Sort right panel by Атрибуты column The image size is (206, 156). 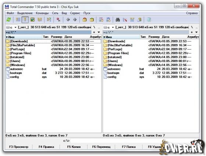(193, 37)
